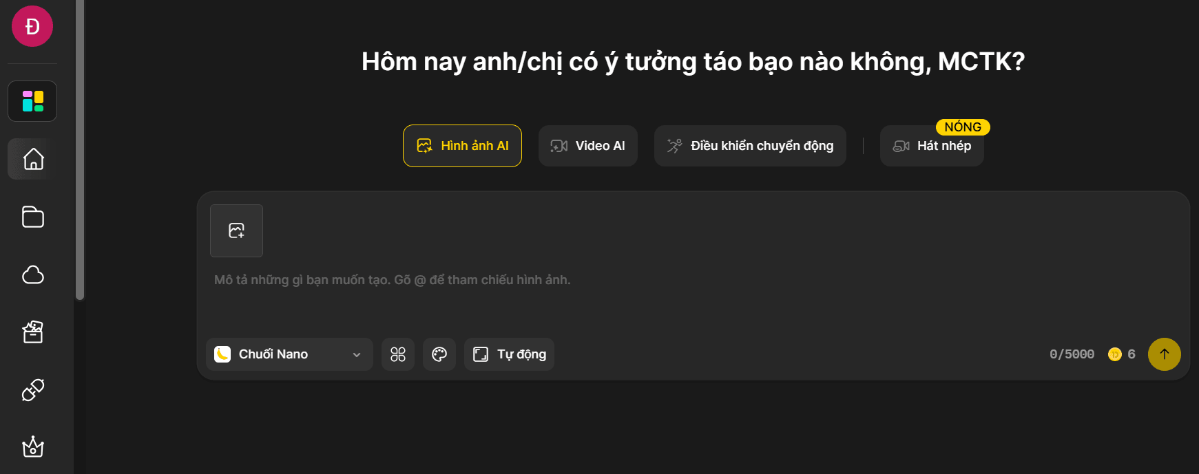Open the palette style picker
Image resolution: width=1199 pixels, height=474 pixels.
coord(439,354)
